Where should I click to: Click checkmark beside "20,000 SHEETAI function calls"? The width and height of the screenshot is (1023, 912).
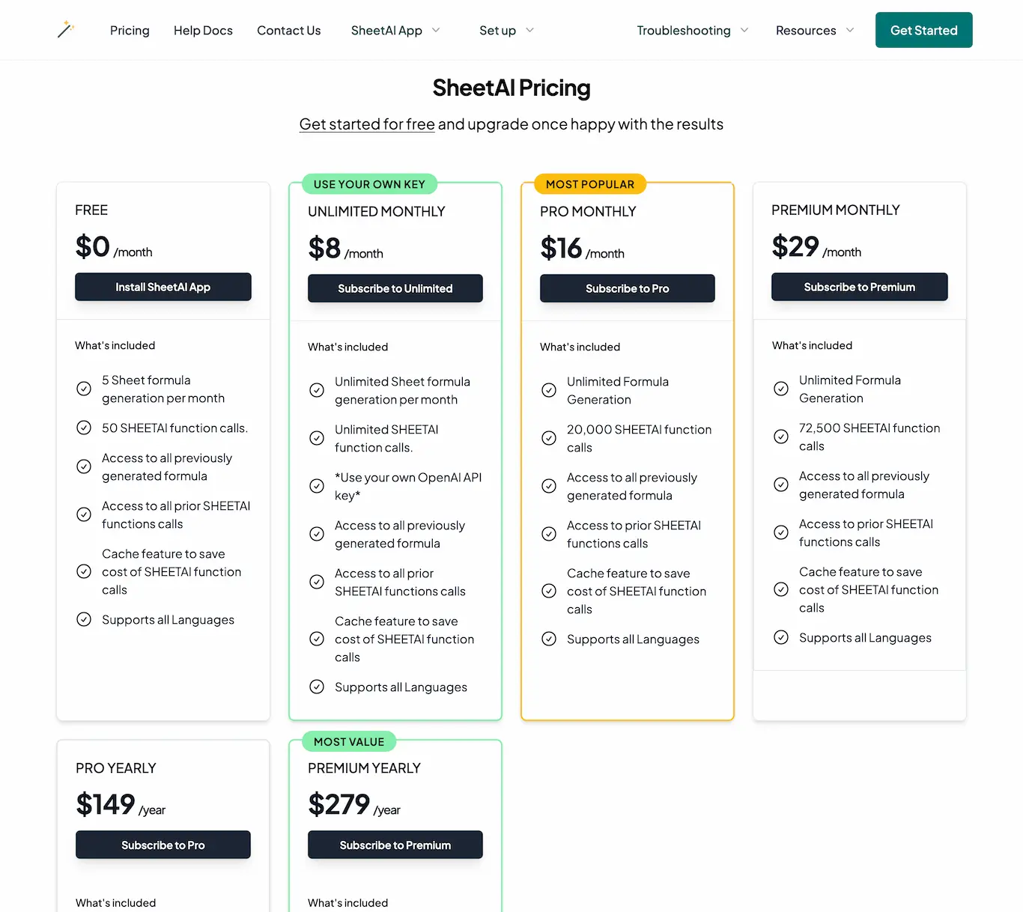549,438
